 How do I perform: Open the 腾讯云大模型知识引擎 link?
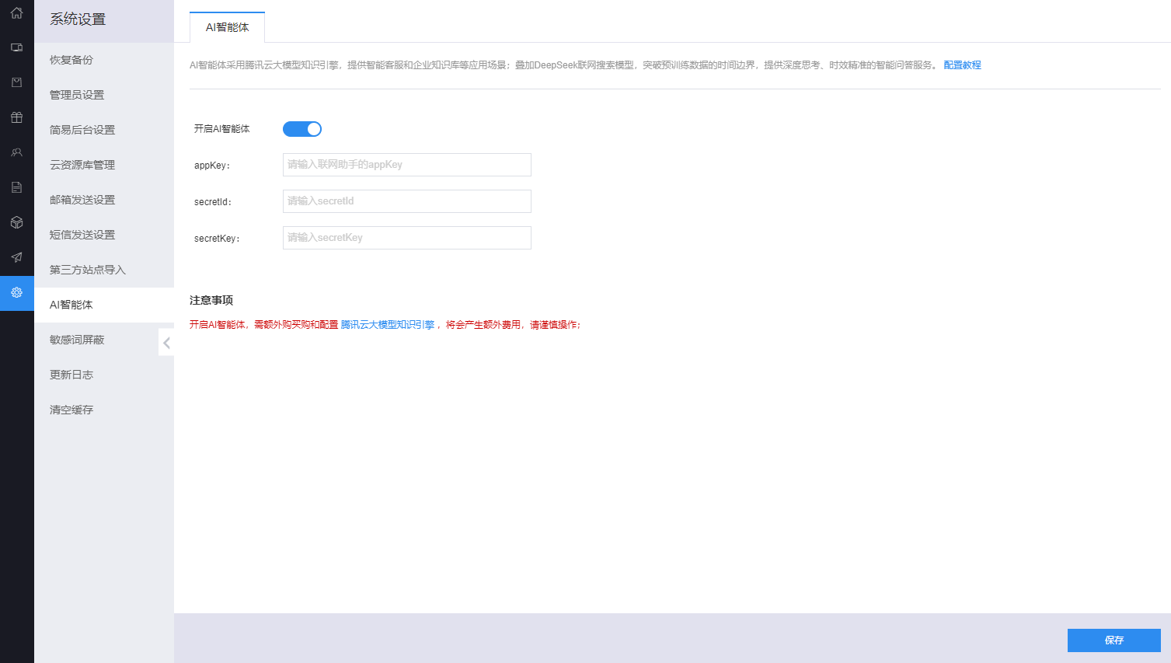(x=388, y=325)
